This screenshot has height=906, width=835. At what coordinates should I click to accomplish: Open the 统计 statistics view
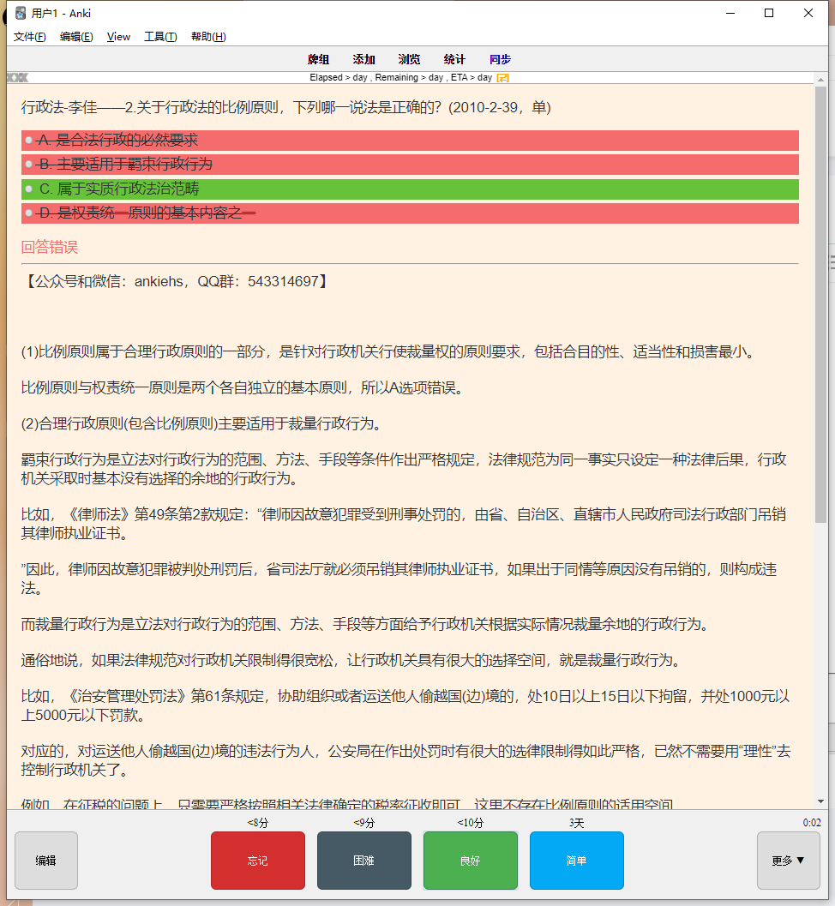(454, 59)
